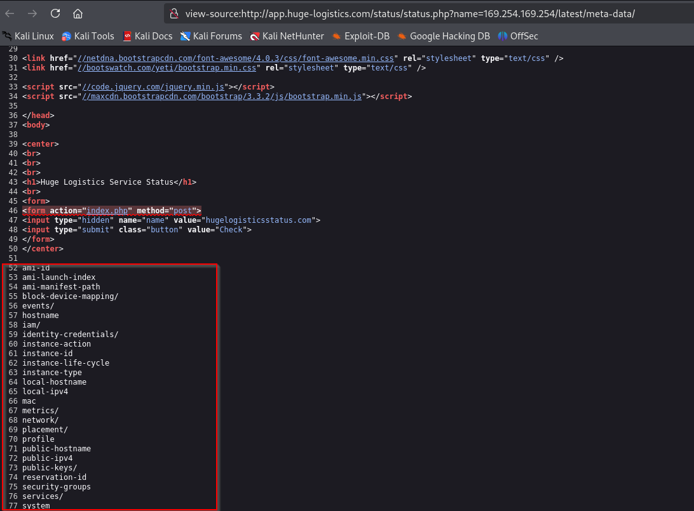Image resolution: width=694 pixels, height=511 pixels.
Task: Click the closing head tag on line 36
Action: pyautogui.click(x=38, y=116)
